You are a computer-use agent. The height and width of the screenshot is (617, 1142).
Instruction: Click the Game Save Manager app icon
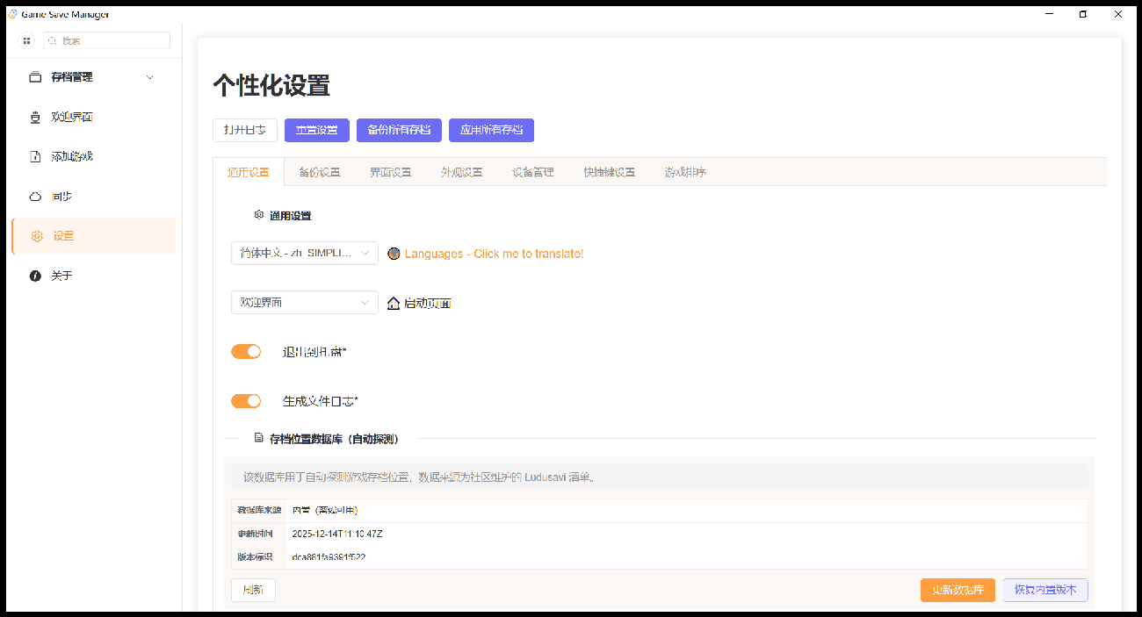pyautogui.click(x=11, y=14)
